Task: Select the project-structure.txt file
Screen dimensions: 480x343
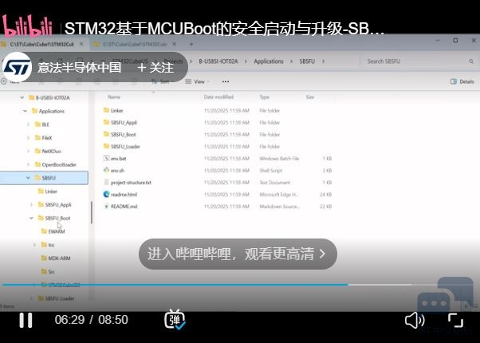Action: (128, 183)
